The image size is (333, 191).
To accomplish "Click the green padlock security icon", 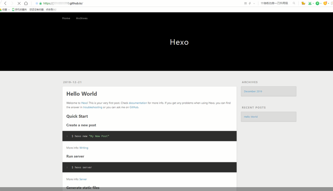I will click(x=41, y=3).
